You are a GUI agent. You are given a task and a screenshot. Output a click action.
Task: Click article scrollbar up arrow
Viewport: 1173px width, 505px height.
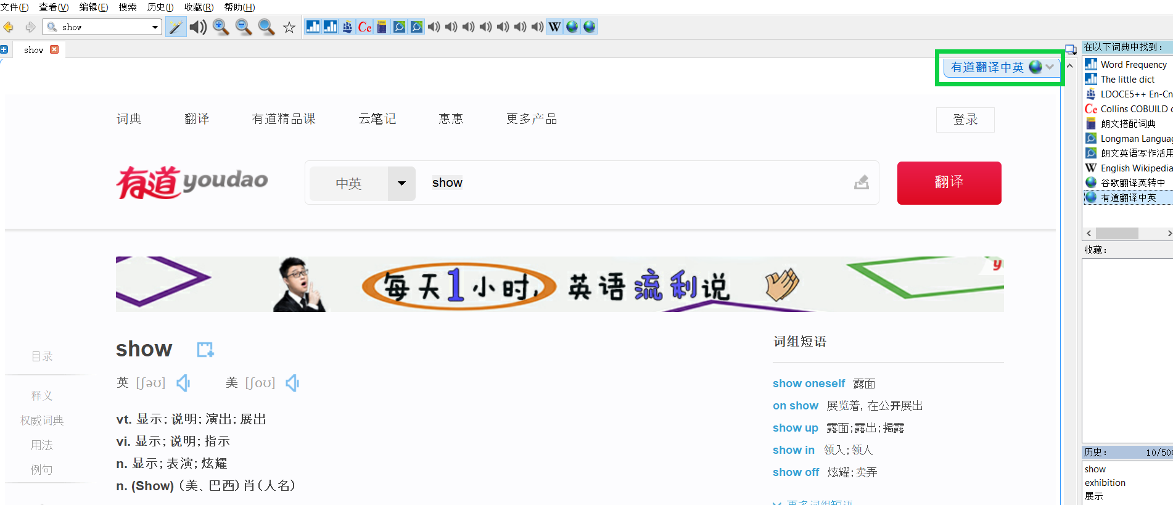(1070, 65)
